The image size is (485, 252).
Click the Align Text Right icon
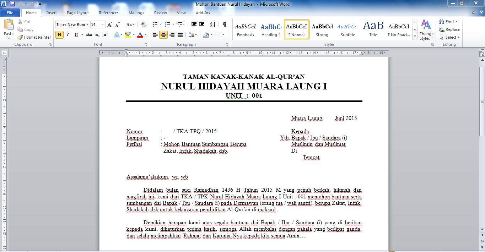pos(172,35)
